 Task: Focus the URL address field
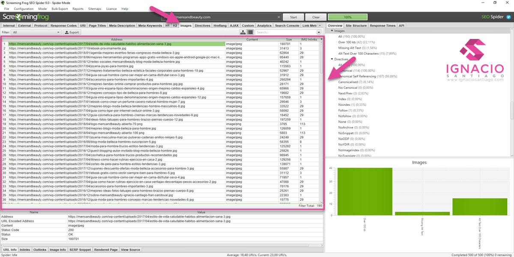coord(221,17)
